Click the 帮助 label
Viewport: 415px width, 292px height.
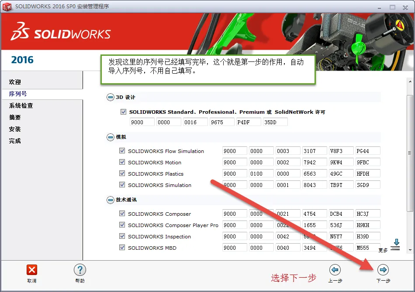pyautogui.click(x=80, y=281)
